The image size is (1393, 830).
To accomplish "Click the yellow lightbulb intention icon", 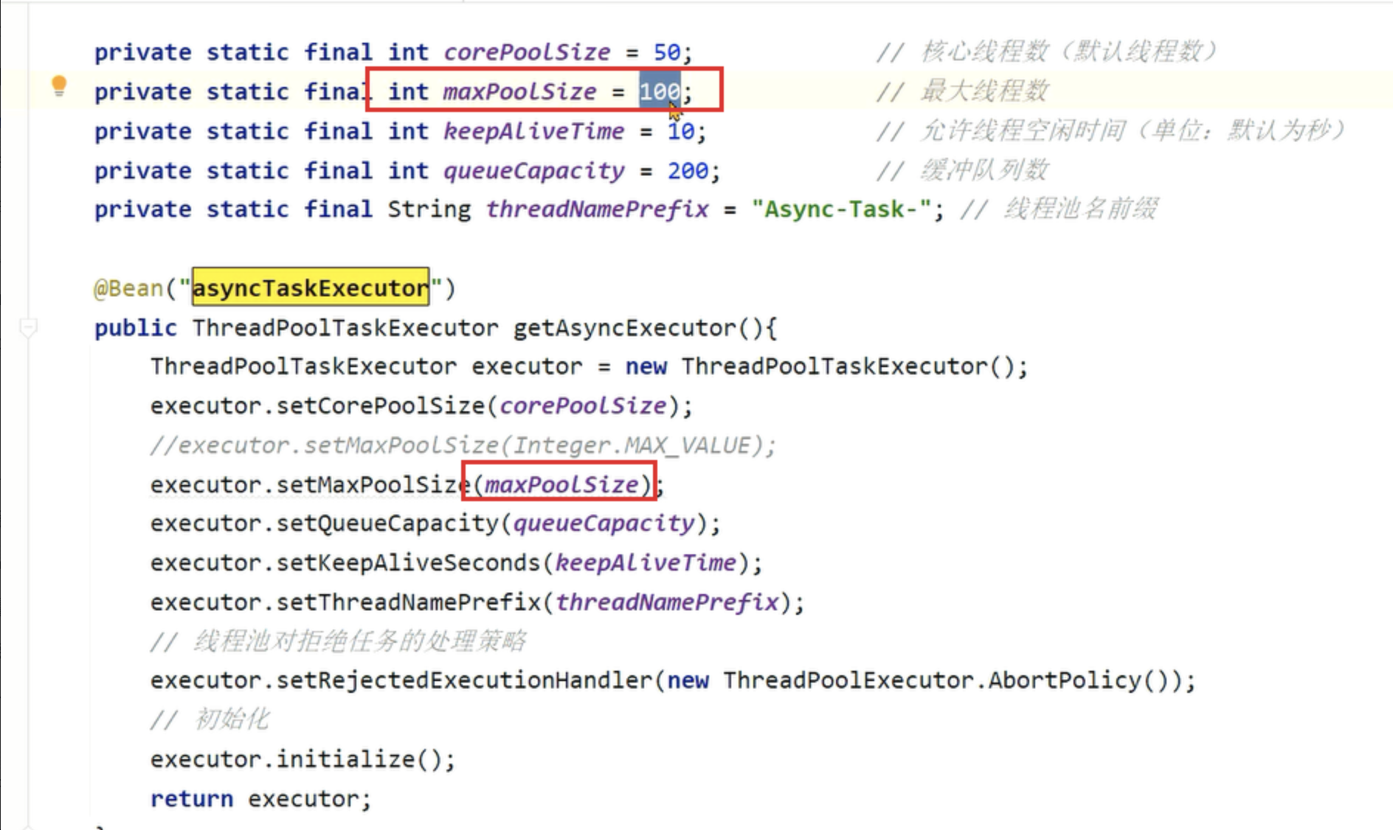I will (59, 86).
